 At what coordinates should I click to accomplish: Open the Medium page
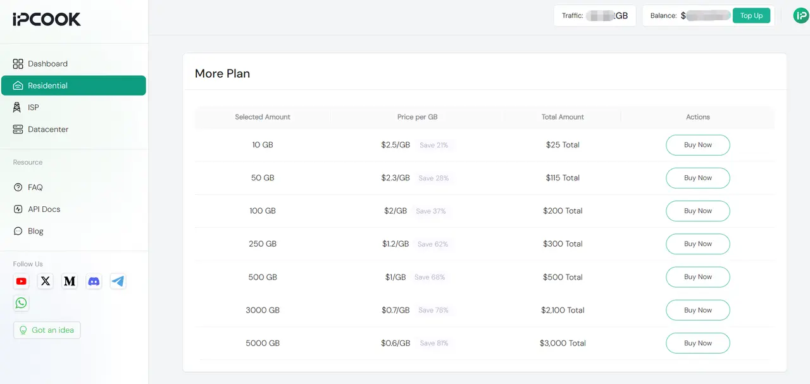70,281
